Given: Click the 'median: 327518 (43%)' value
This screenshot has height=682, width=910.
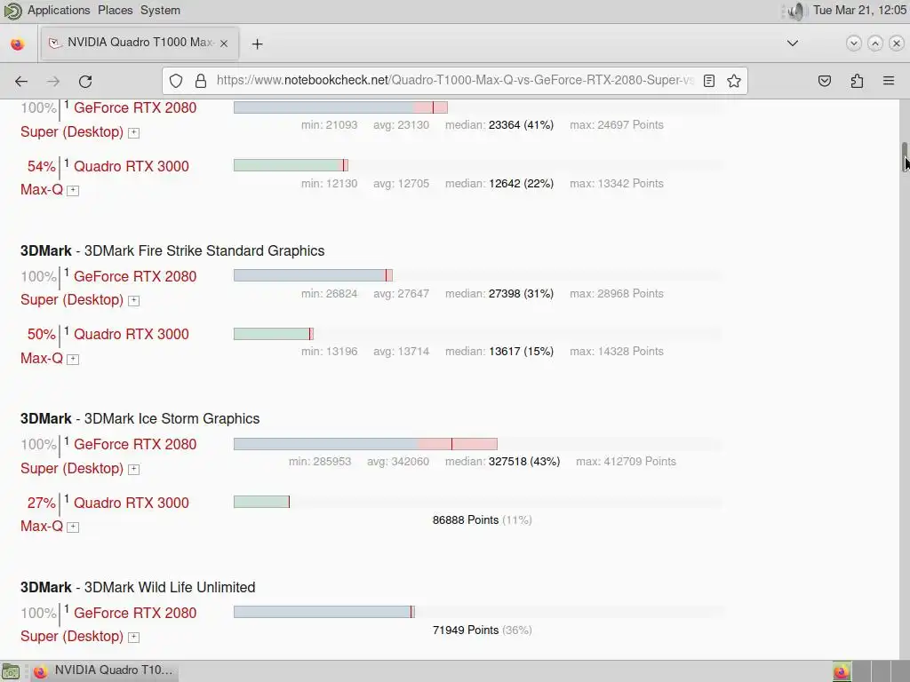Looking at the screenshot, I should pyautogui.click(x=503, y=462).
